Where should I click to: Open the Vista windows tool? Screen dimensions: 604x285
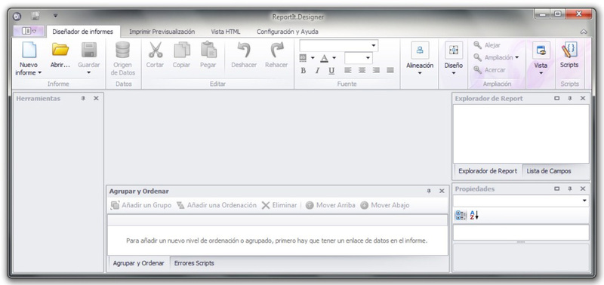click(541, 51)
